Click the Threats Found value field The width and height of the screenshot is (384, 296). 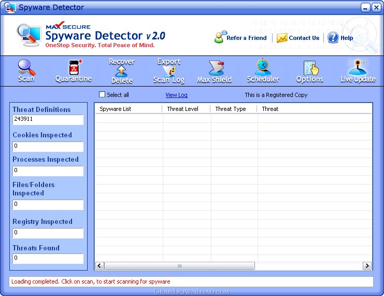click(48, 259)
